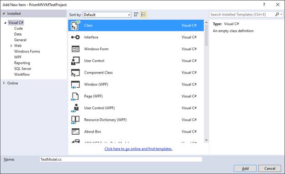Select the About Box template icon
This screenshot has height=174, width=285.
coord(75,132)
